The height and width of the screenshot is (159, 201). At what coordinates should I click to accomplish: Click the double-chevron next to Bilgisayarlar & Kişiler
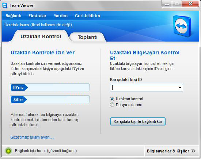coord(194,151)
